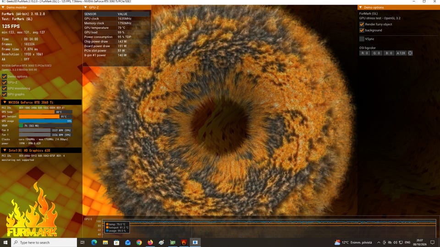440x247 pixels.
Task: Click the Resolution 1920 x 1061 line
Action: (x=22, y=54)
